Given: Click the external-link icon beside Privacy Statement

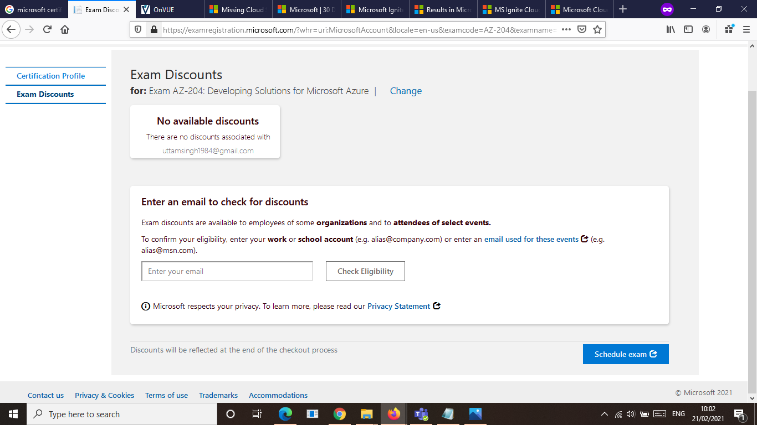Looking at the screenshot, I should coord(437,305).
